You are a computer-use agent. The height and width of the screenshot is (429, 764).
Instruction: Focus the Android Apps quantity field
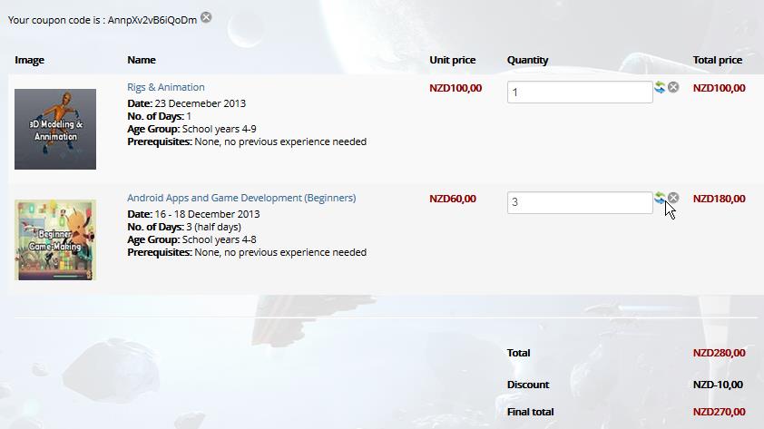579,202
